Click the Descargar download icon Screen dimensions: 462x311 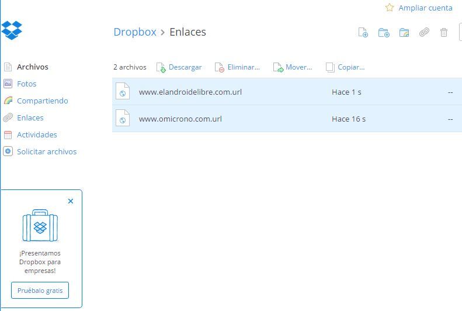161,67
